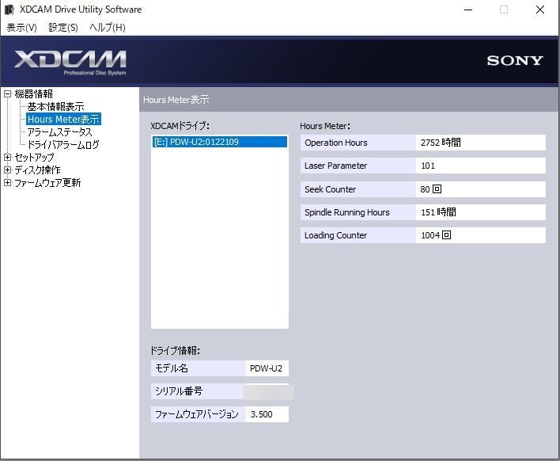Viewport: 560px width, 461px height.
Task: Click the Seek Counter label
Action: tap(330, 189)
